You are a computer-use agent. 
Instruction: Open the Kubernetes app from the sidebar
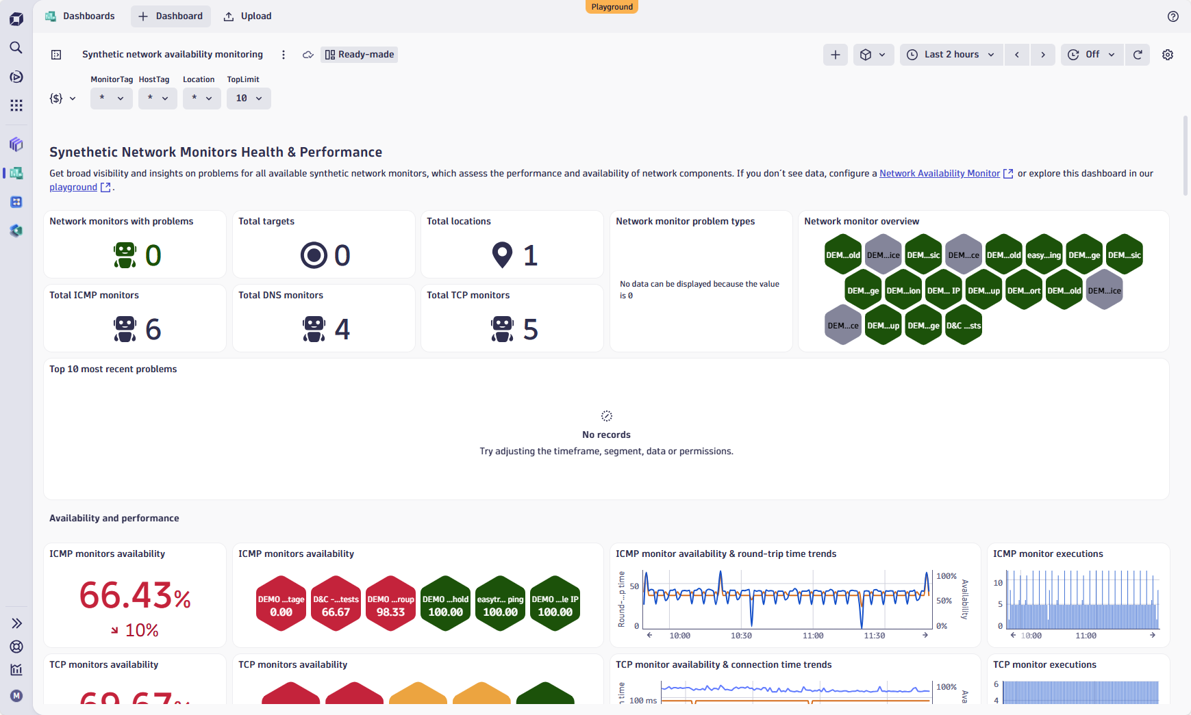coord(16,202)
